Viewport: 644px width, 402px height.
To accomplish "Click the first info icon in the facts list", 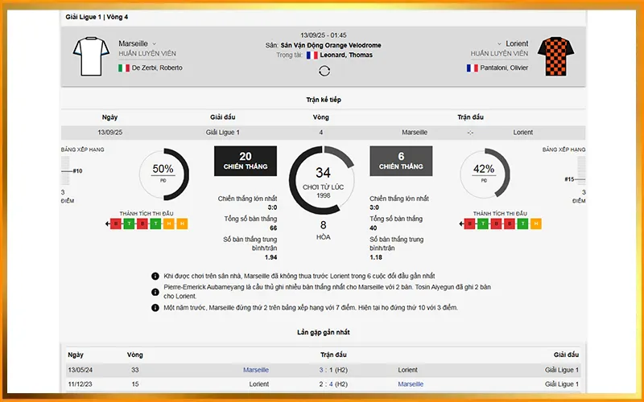I will coord(155,276).
